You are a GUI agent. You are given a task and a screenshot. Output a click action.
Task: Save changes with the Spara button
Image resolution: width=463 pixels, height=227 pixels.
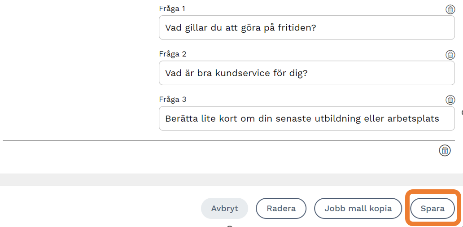tap(432, 209)
